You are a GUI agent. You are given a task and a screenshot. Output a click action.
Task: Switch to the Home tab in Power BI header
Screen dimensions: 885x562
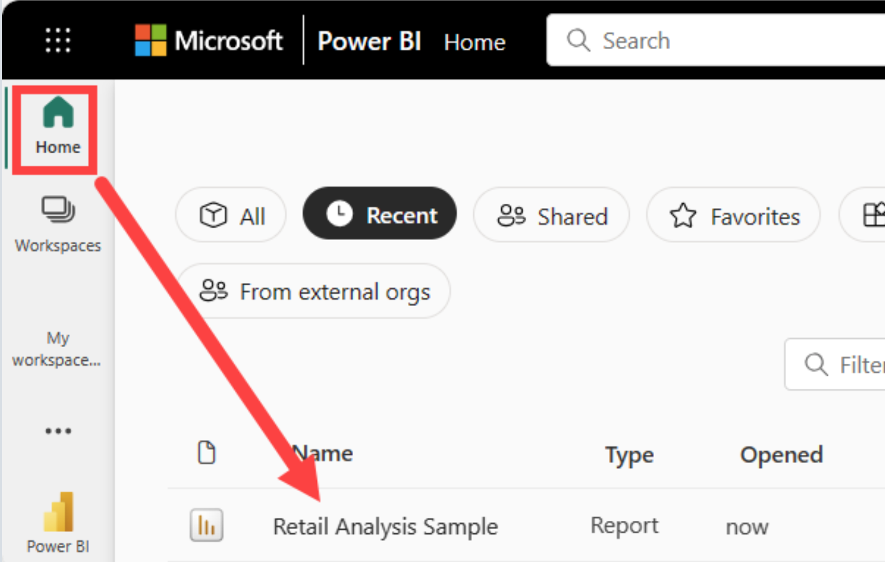pyautogui.click(x=474, y=42)
